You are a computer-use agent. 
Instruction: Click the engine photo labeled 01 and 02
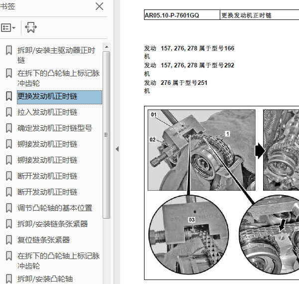coord(201,150)
